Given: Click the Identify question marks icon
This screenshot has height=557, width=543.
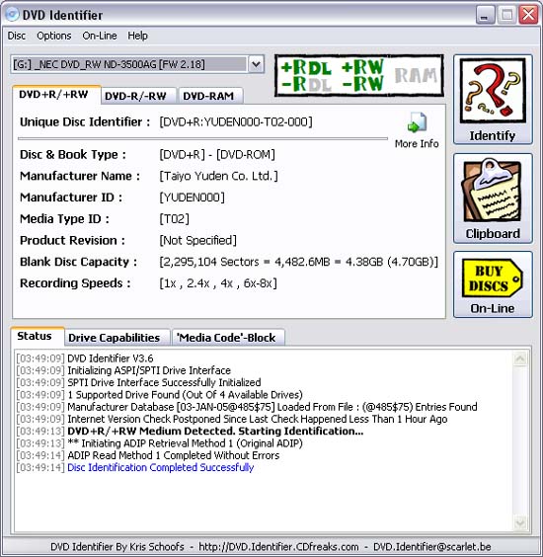Looking at the screenshot, I should pyautogui.click(x=493, y=91).
